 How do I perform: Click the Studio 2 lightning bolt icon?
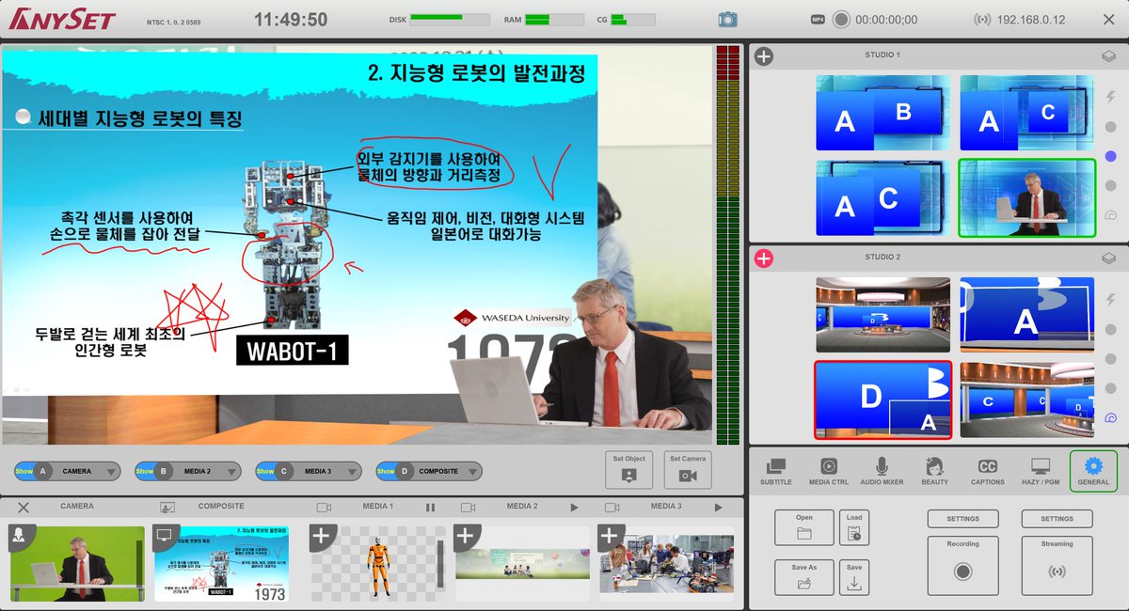(1110, 300)
